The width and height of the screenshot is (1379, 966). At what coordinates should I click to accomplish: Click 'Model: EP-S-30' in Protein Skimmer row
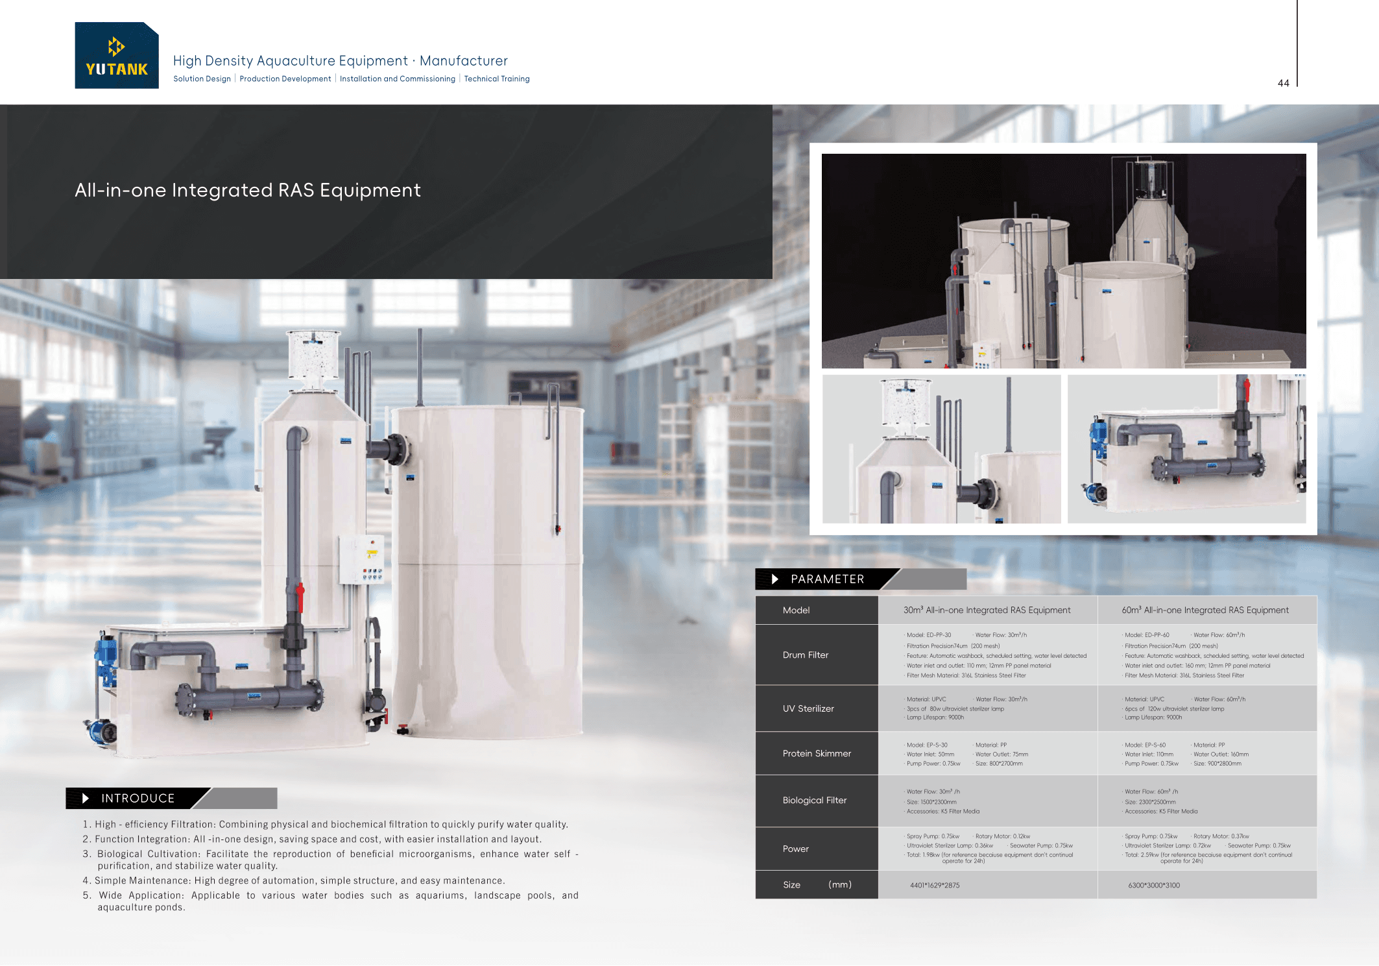(x=926, y=745)
